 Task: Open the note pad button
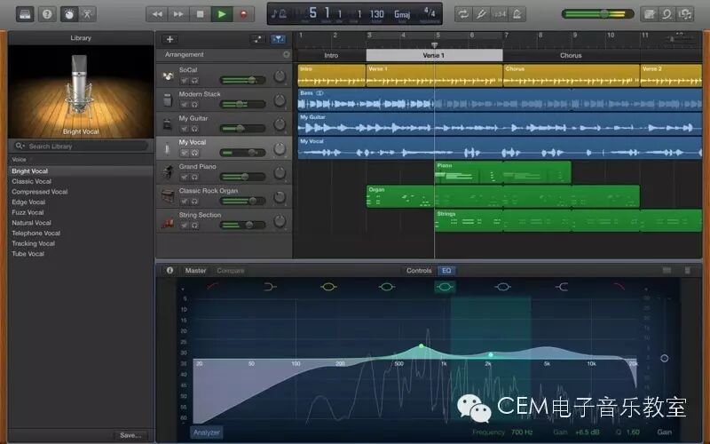pos(650,14)
